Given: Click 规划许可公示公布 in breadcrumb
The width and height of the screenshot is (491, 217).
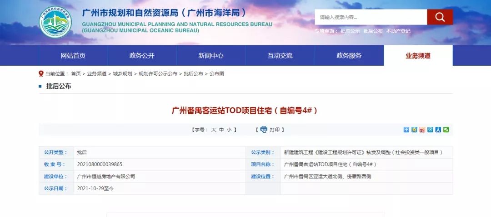Looking at the screenshot, I should click(158, 73).
